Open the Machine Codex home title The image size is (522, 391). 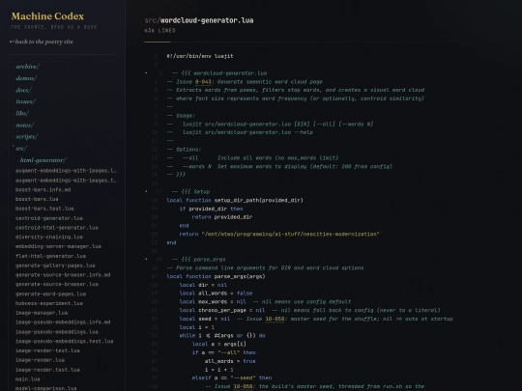click(x=47, y=16)
